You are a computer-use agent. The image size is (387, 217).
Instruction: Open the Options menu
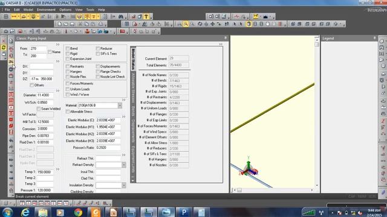pyautogui.click(x=65, y=10)
